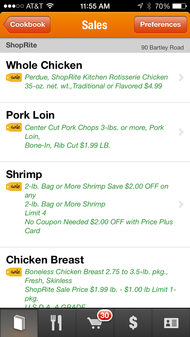
Task: Go back to Cookbook
Action: (x=27, y=25)
